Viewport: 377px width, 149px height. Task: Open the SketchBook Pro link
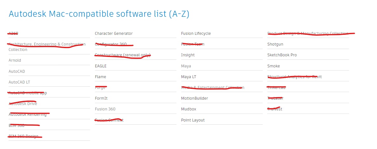[282, 55]
